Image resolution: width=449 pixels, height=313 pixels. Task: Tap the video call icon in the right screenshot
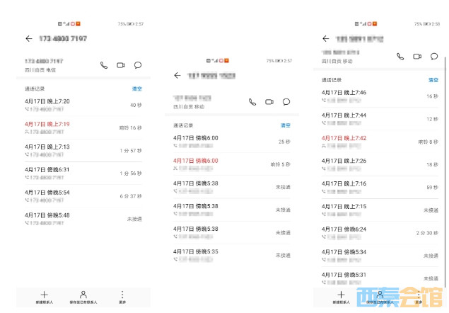click(x=417, y=57)
